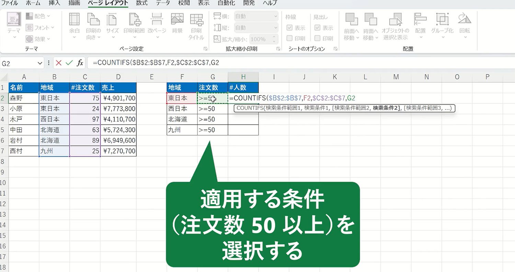Click the 改ページ breaks icon
This screenshot has width=515, height=272.
pyautogui.click(x=157, y=20)
